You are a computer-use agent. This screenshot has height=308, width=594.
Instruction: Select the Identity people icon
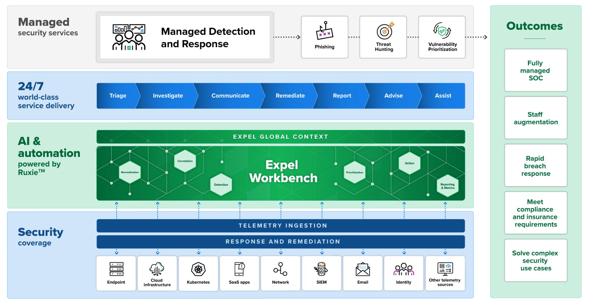coord(404,269)
